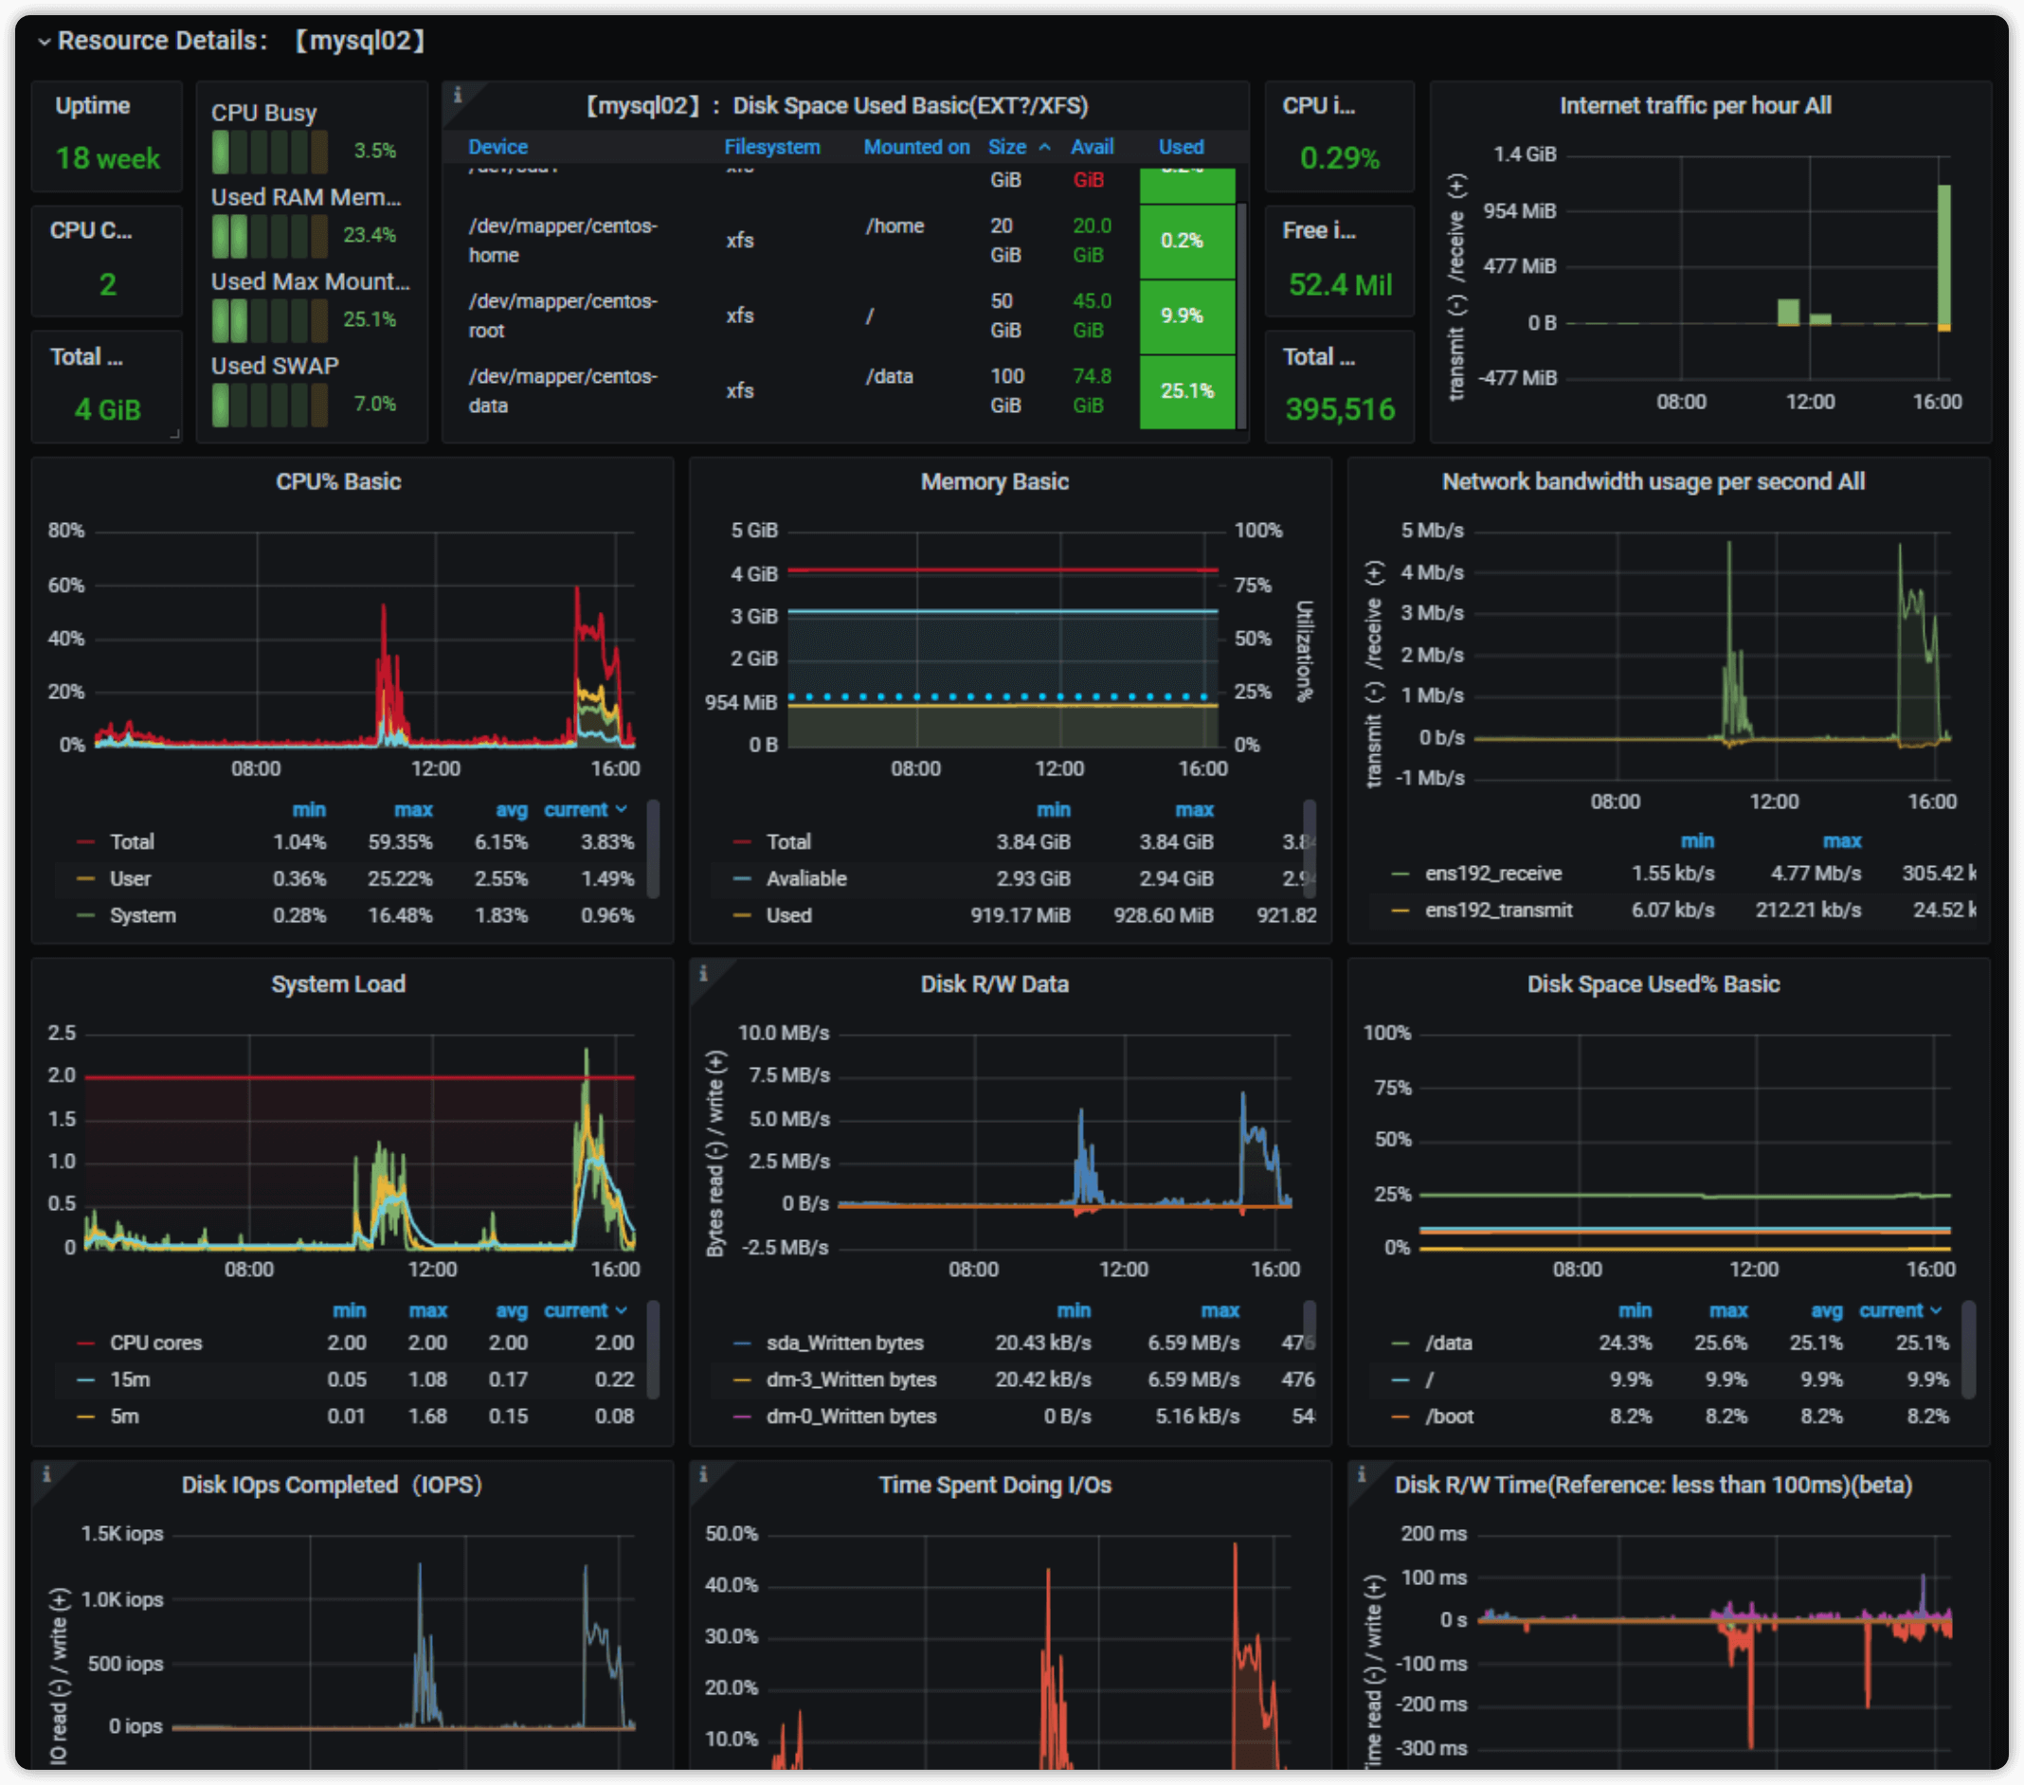Viewport: 2024px width, 1785px height.
Task: Open the Uptime panel title menu
Action: coord(92,106)
